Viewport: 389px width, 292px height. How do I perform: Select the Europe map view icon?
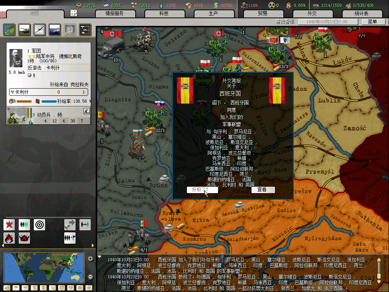click(9, 30)
